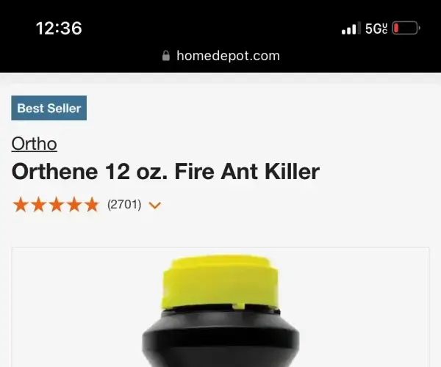Tap the lock icon beside homedepot.com
The image size is (441, 367).
coord(166,56)
